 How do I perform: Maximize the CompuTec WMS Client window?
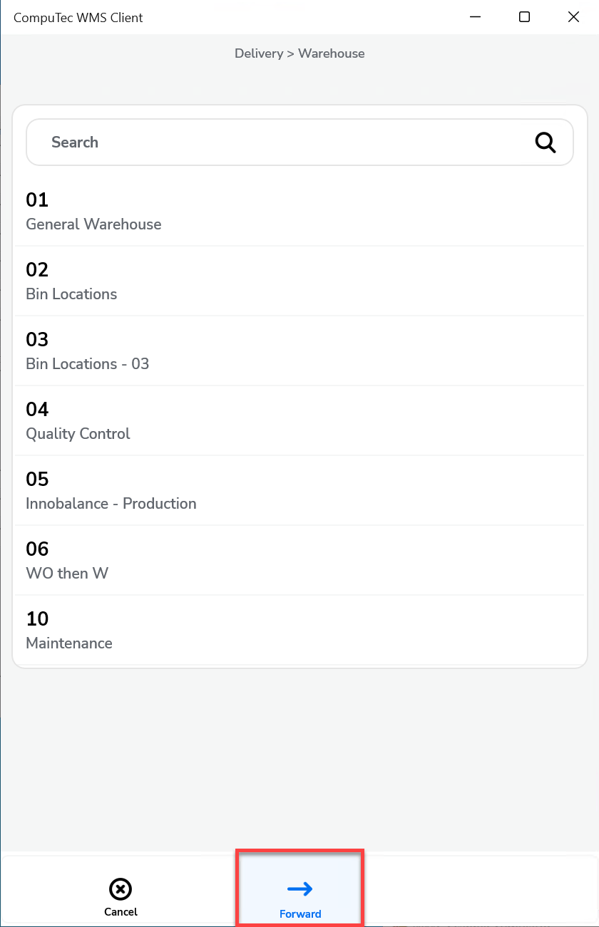[x=524, y=17]
